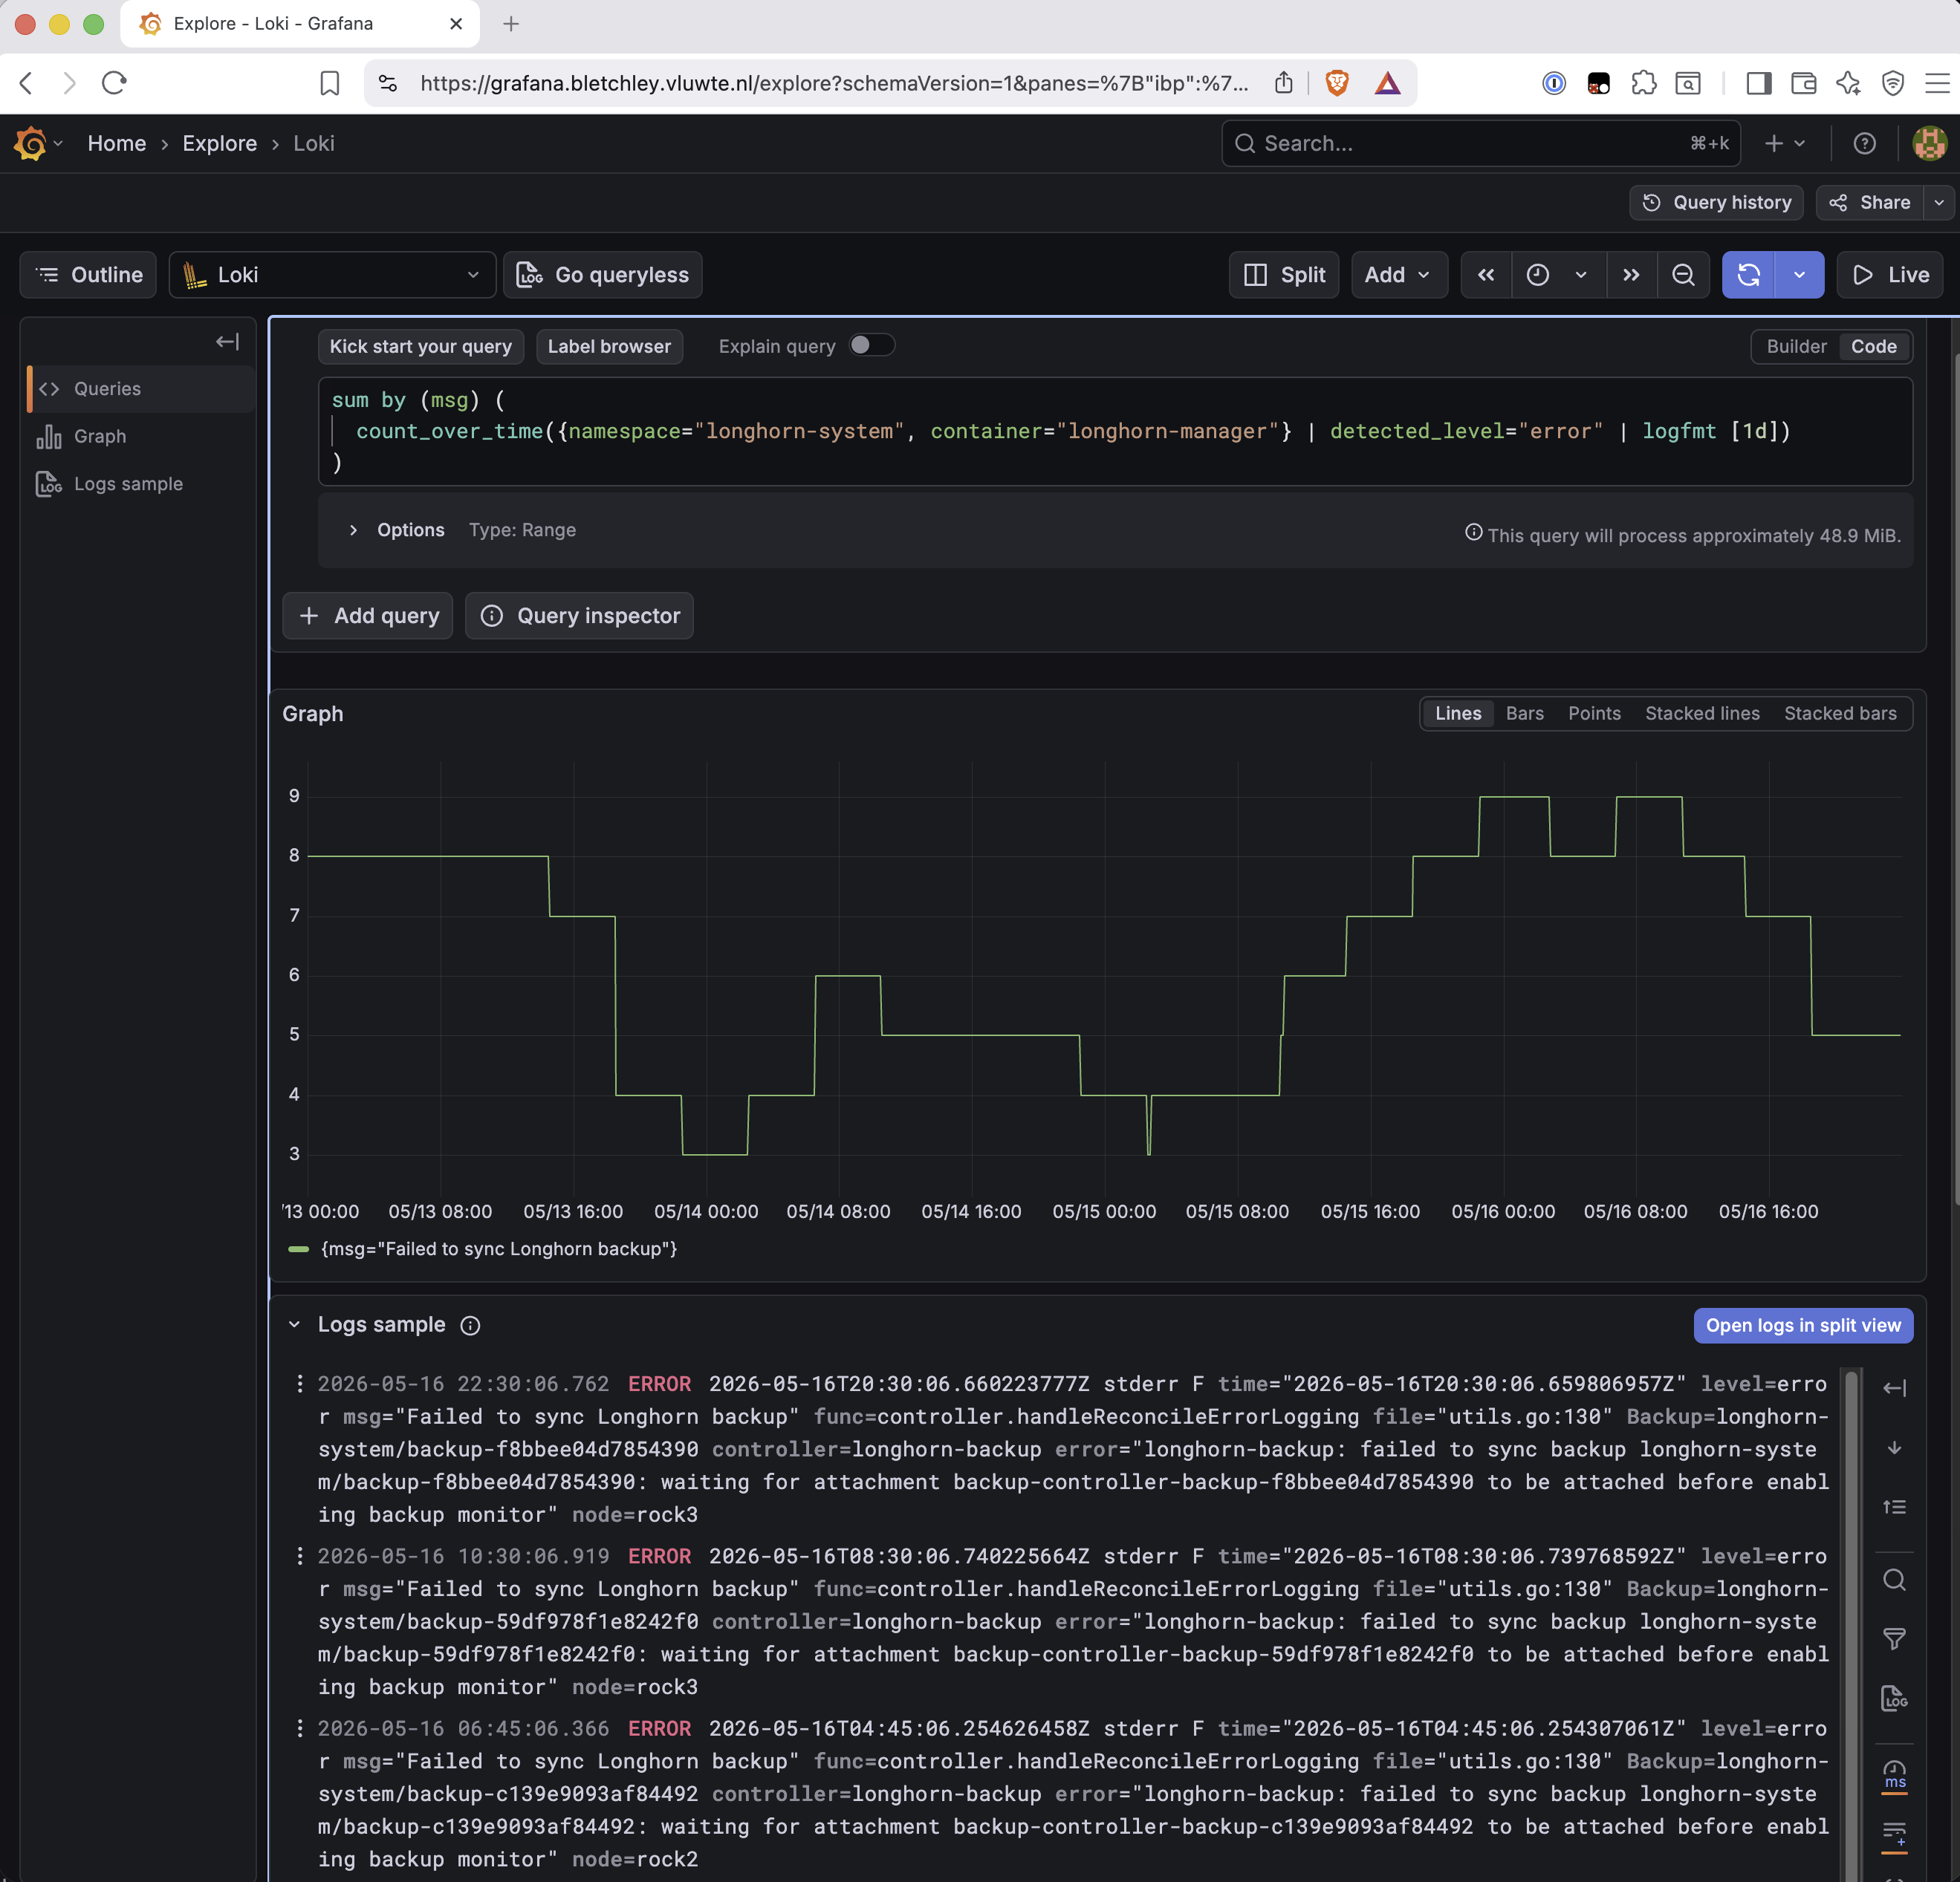Select Lines graph style
The image size is (1960, 1882).
tap(1458, 714)
